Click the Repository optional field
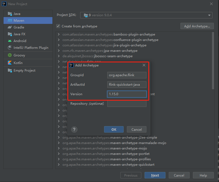Image resolution: width=219 pixels, height=182 pixels. (127, 104)
